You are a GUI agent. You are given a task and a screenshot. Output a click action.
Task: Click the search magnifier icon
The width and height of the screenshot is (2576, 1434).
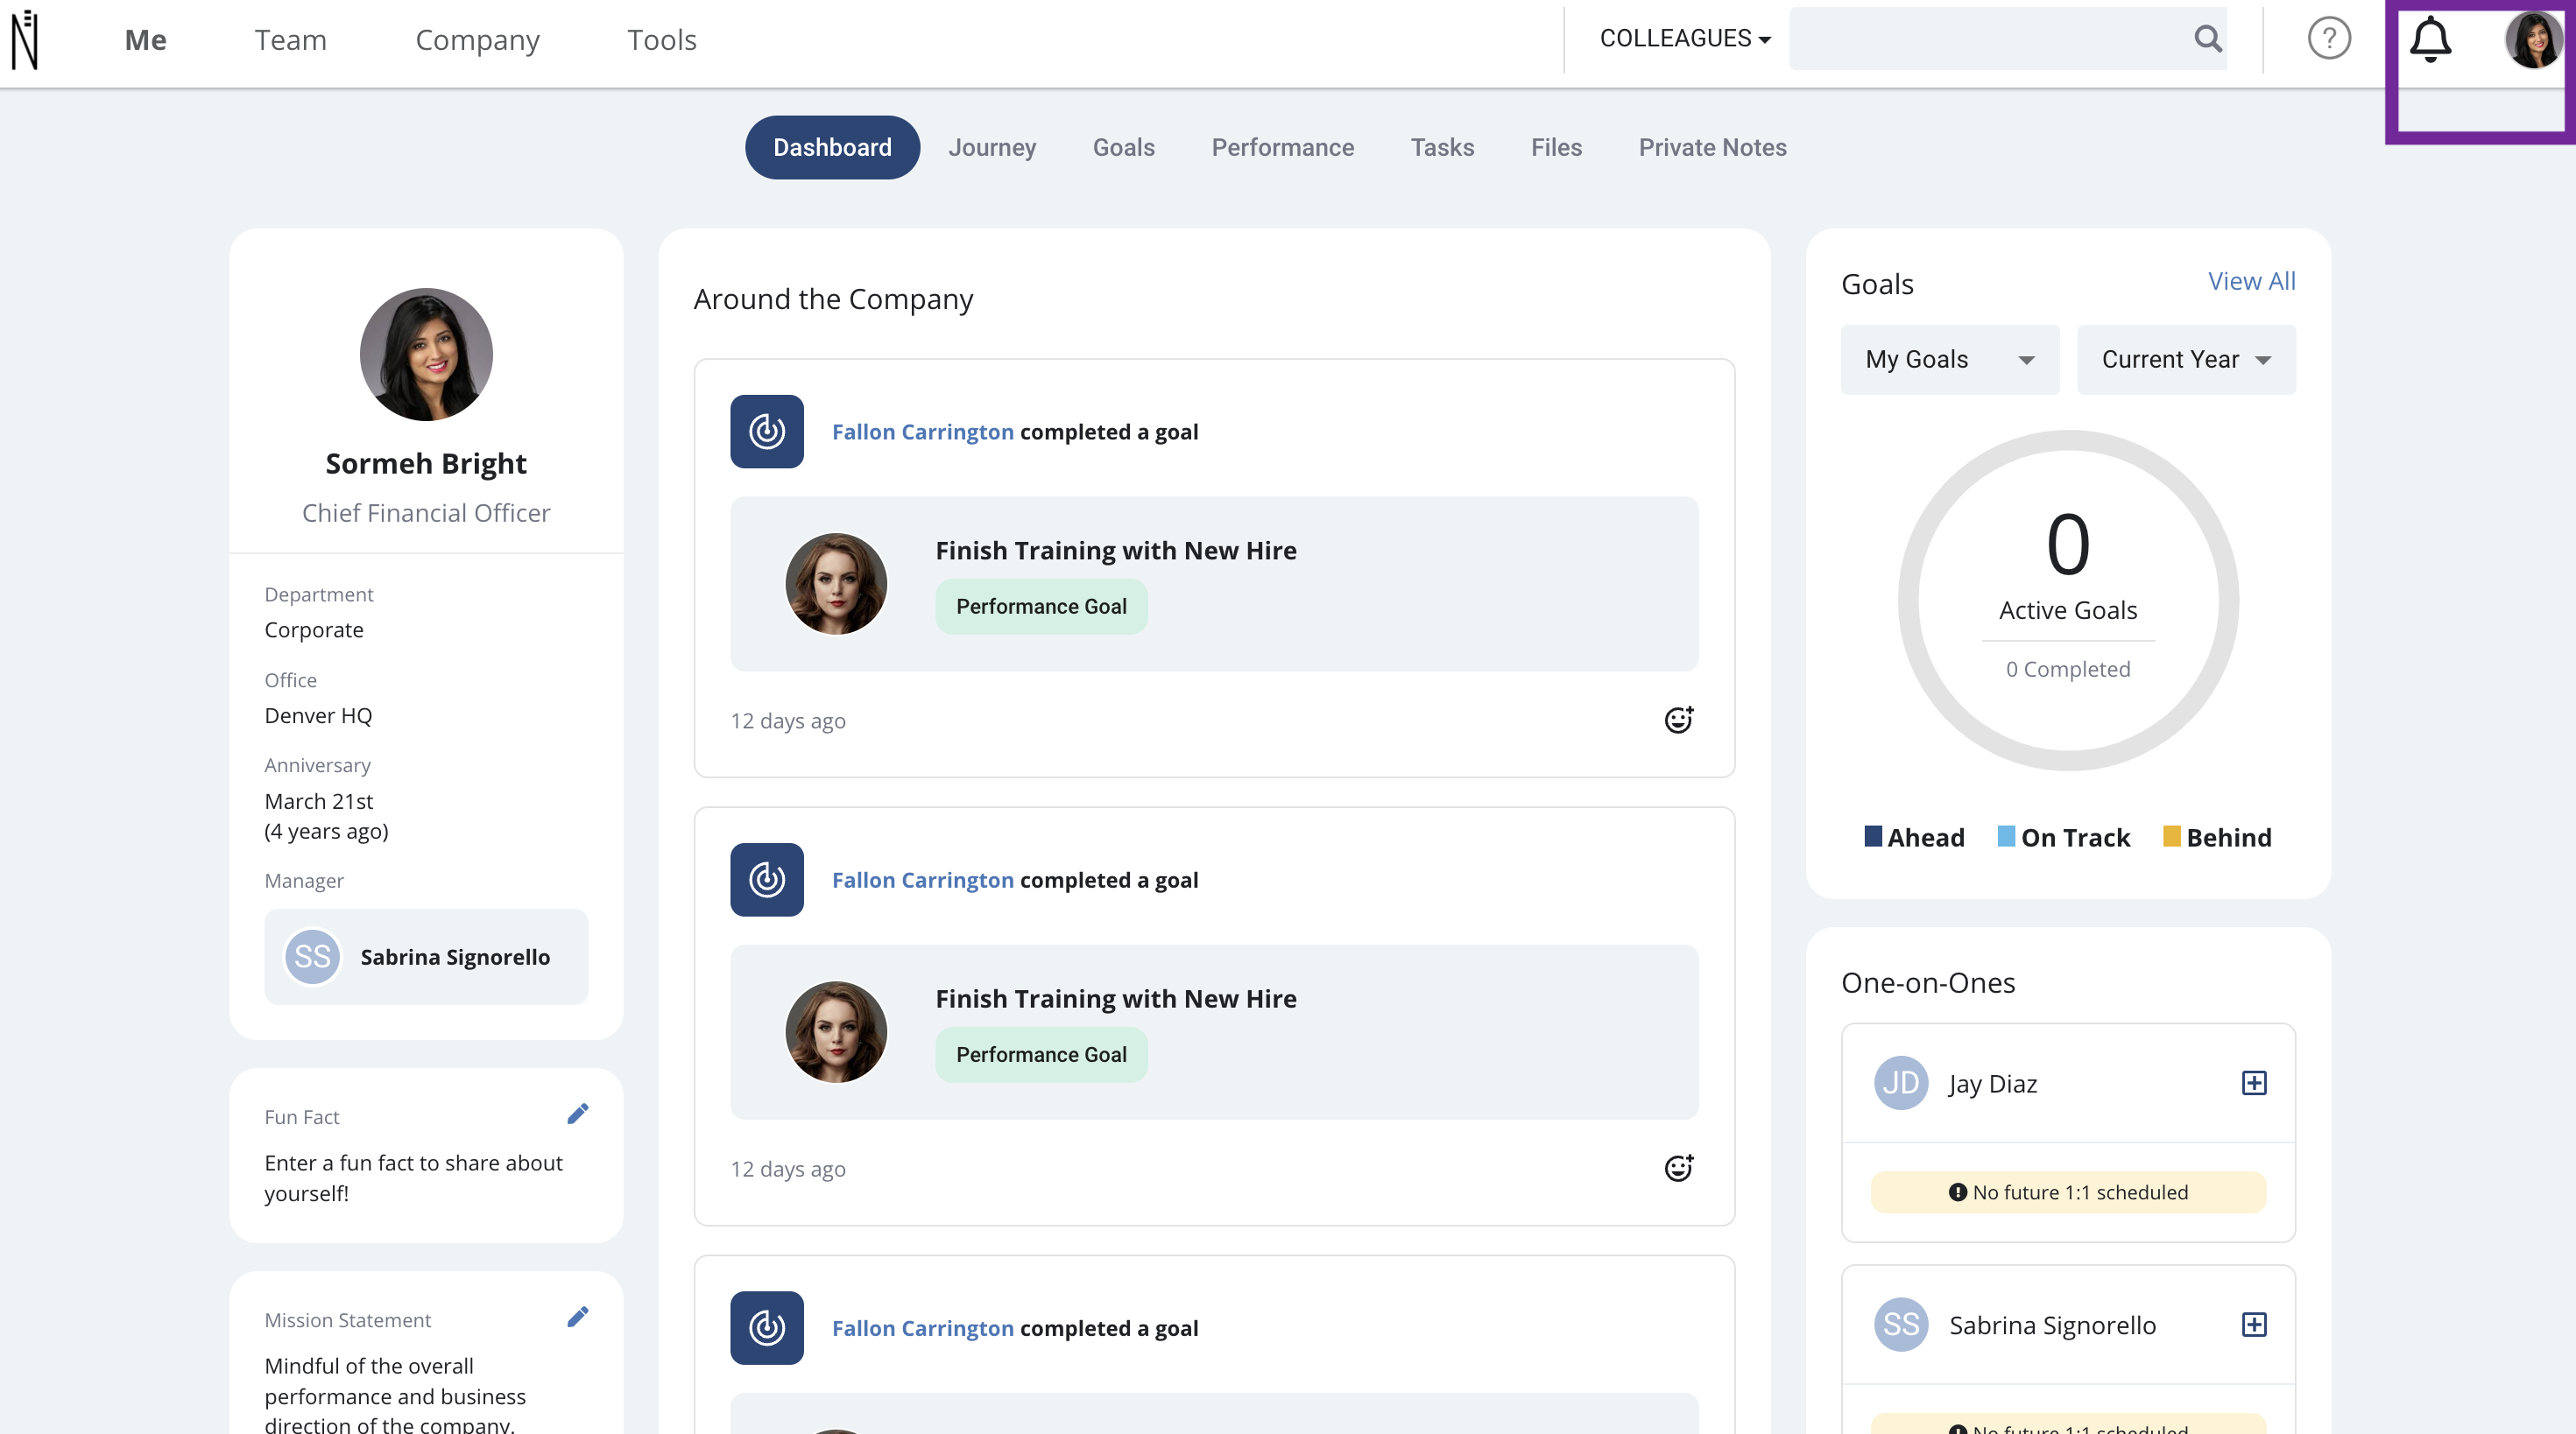(x=2208, y=39)
